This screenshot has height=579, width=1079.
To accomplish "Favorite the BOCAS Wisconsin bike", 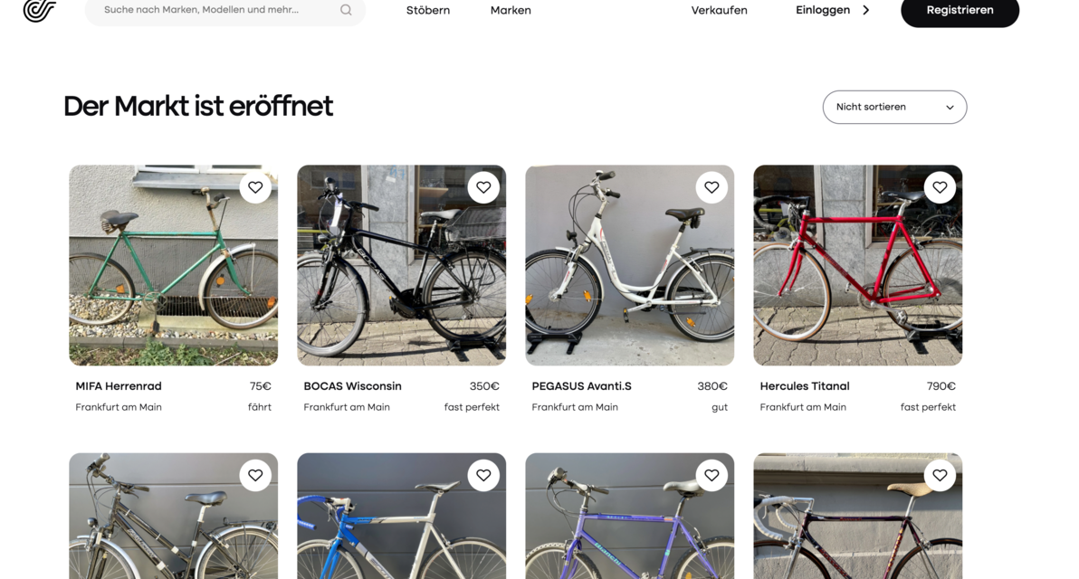I will point(483,187).
